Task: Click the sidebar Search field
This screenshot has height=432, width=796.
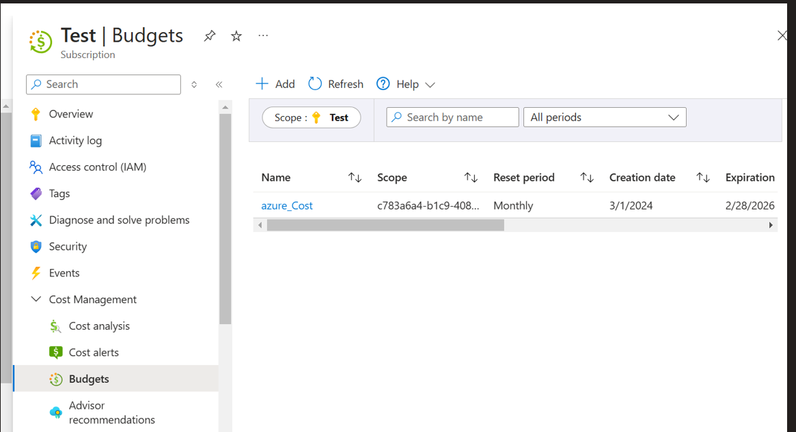Action: pos(104,84)
